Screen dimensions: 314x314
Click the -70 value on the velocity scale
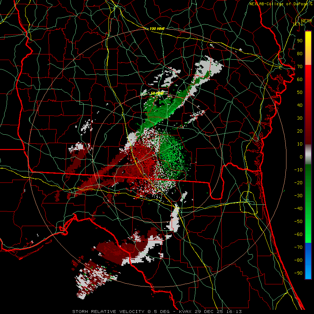tap(298, 247)
